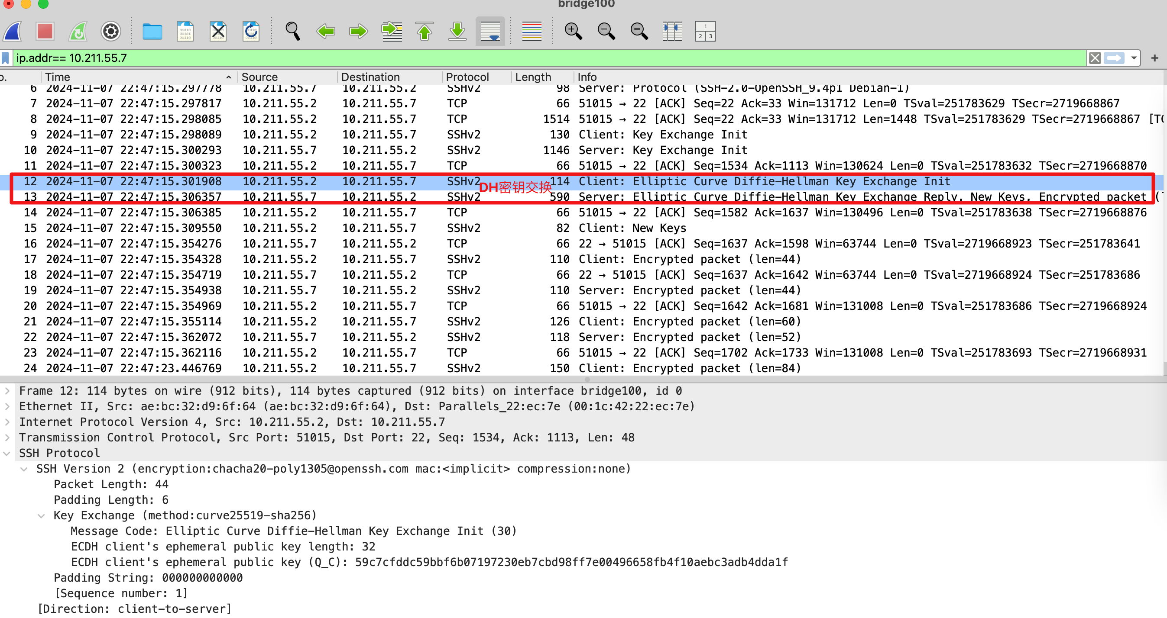Select packet 22 Server Encrypted packet len=52
The image size is (1167, 618).
[x=581, y=337]
